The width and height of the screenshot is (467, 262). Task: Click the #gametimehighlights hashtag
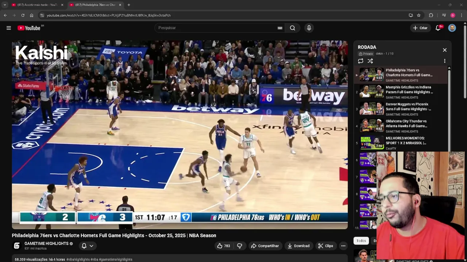click(116, 259)
